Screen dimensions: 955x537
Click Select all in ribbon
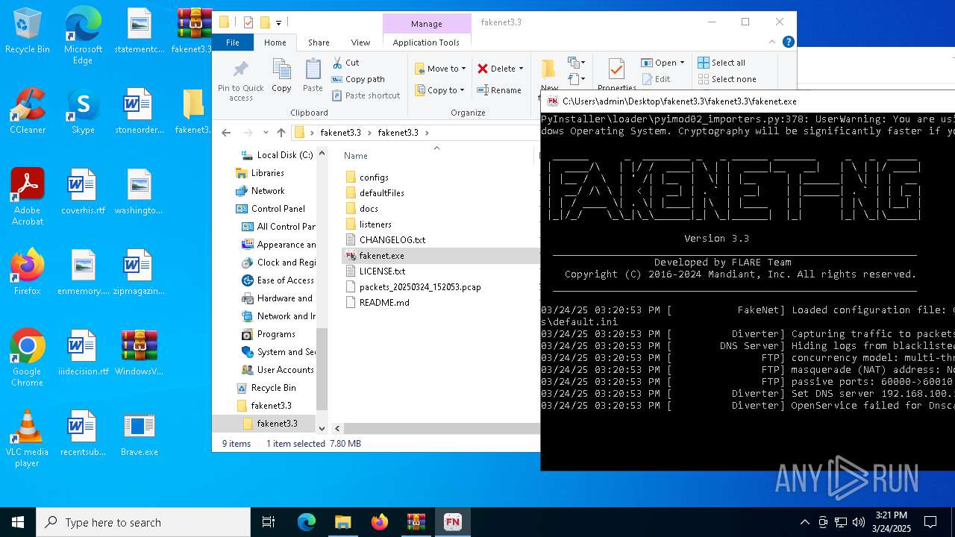[721, 63]
